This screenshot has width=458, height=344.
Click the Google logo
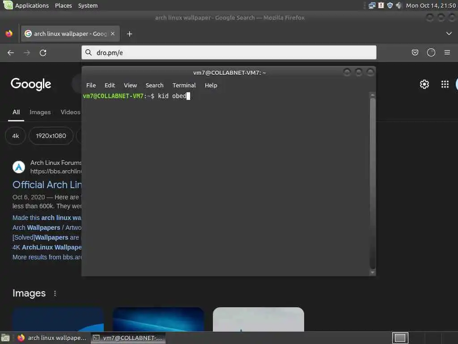(31, 84)
